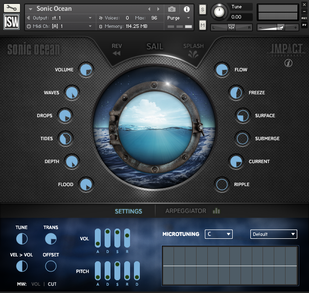Minimize the instrument with the minus icon
This screenshot has width=309, height=293.
tap(304, 11)
